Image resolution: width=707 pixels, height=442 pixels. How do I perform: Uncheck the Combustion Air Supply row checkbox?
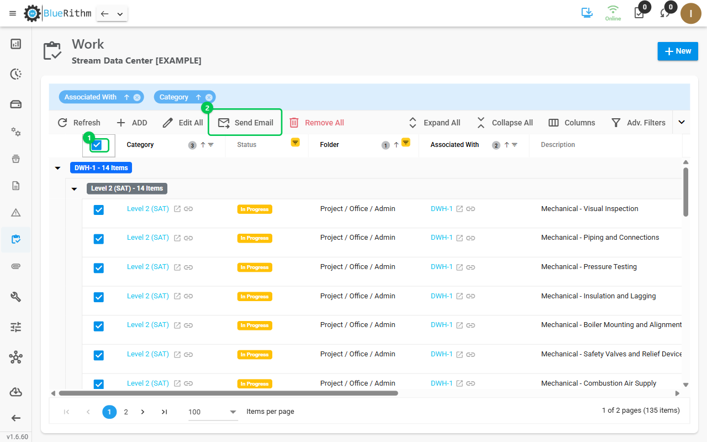(99, 385)
